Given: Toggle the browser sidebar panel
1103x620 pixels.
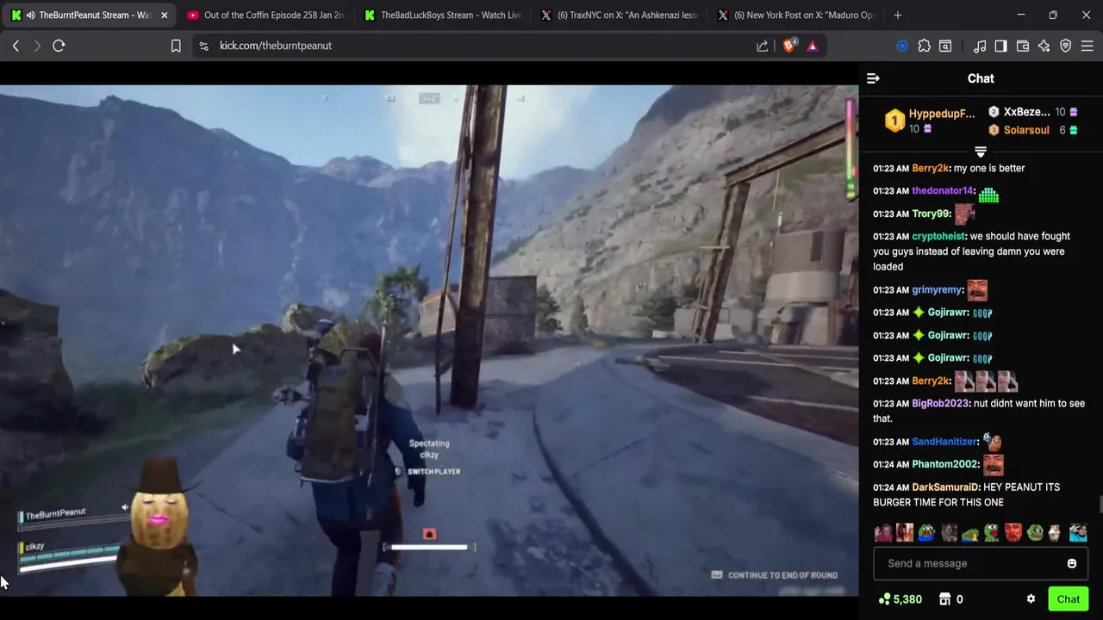Looking at the screenshot, I should click(x=1000, y=46).
